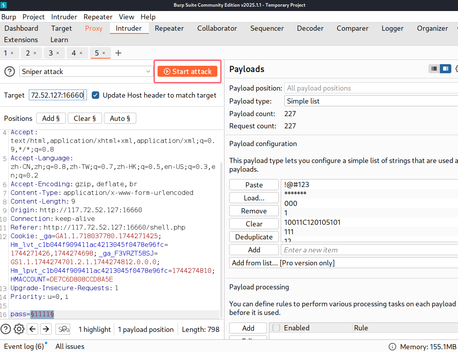Click the memory info icon in status bar

[x=392, y=347]
